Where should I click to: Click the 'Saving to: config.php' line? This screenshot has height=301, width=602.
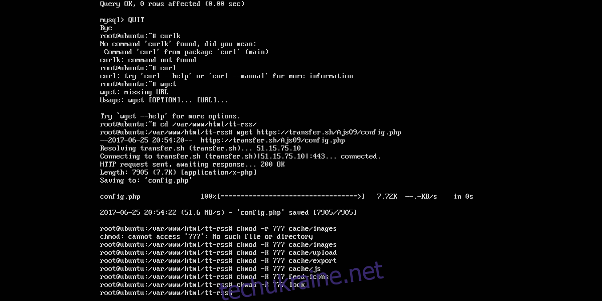pos(146,181)
